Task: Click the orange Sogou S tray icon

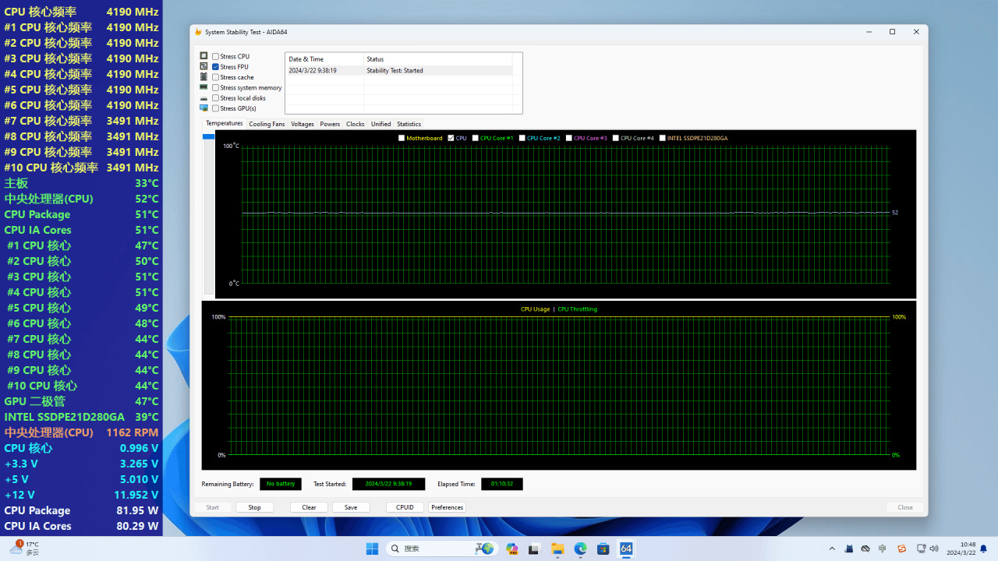Action: pos(902,549)
